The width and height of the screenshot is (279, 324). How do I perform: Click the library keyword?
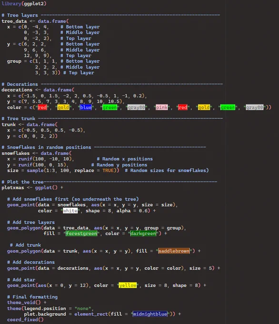click(11, 3)
